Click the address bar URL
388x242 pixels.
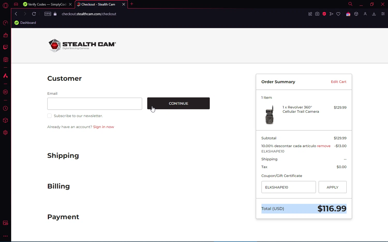click(89, 14)
